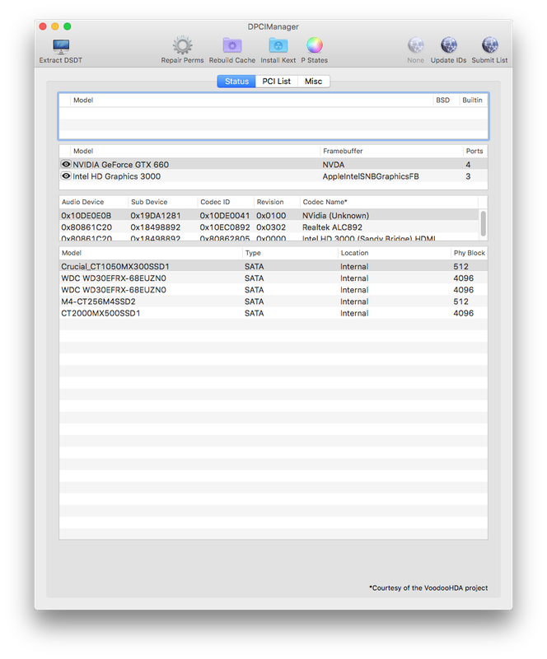Image resolution: width=547 pixels, height=659 pixels.
Task: Click the Type column header in drives table
Action: 290,253
